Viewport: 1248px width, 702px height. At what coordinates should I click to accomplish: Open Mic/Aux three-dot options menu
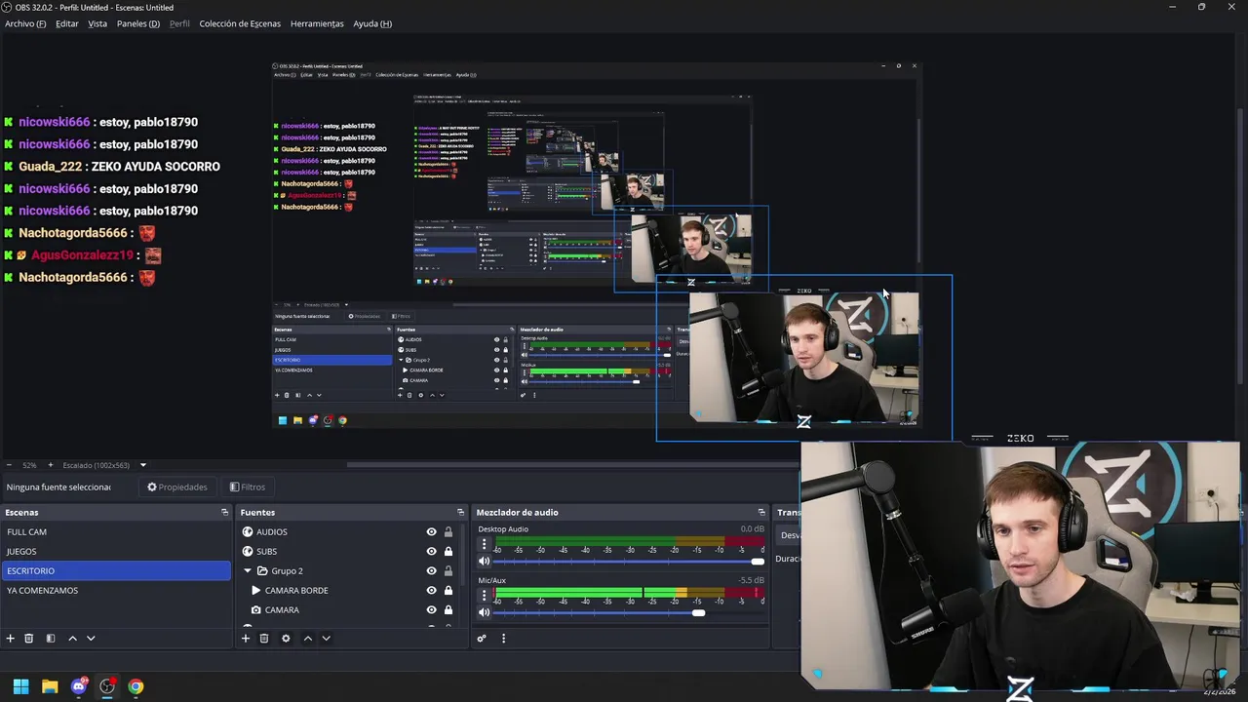click(485, 596)
